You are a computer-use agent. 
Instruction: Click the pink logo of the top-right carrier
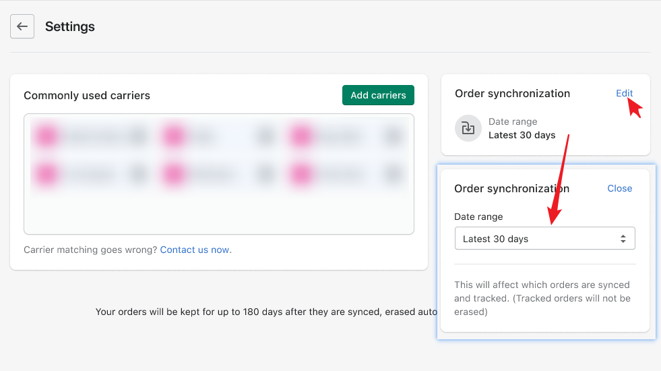point(302,136)
